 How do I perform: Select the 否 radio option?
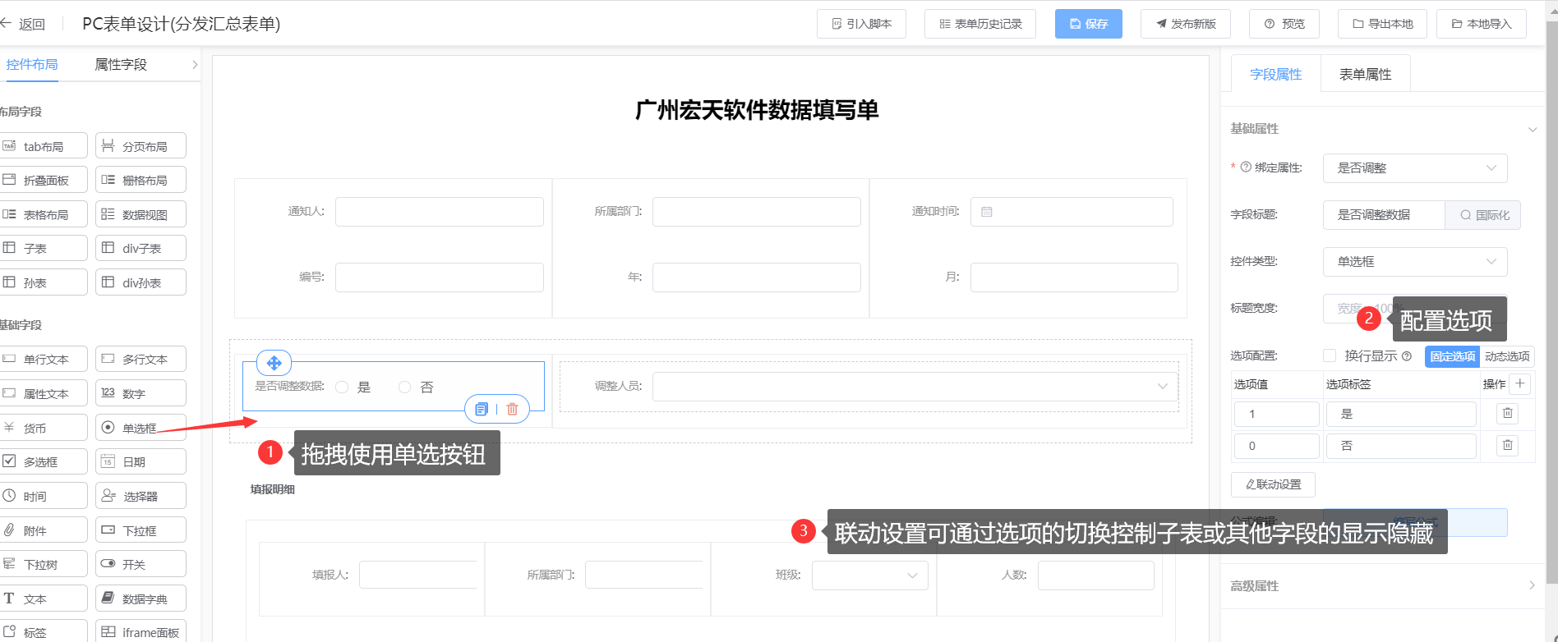(404, 387)
